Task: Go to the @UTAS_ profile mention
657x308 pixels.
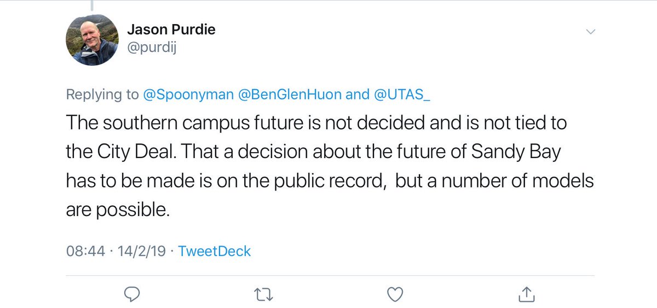Action: pyautogui.click(x=401, y=94)
